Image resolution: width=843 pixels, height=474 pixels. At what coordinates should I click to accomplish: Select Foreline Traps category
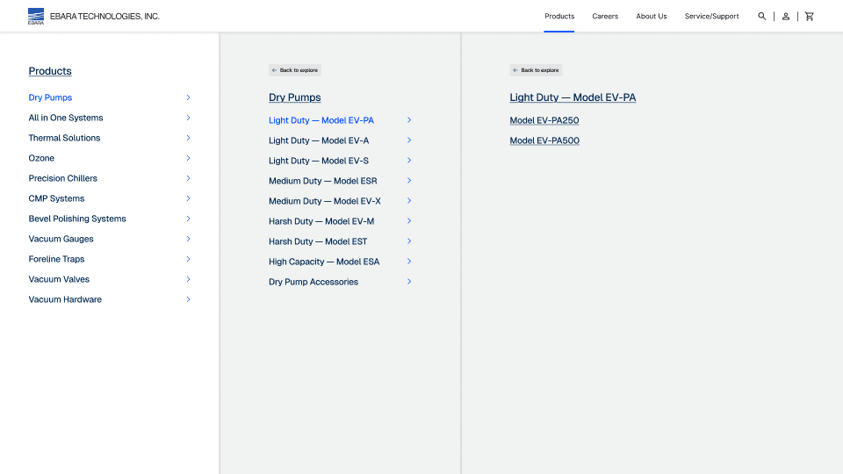point(56,259)
